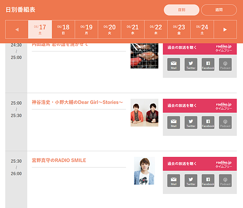Open 神谷浩史・小野大輔のDear Girl〜Stories〜 link
The height and width of the screenshot is (208, 243).
[77, 102]
